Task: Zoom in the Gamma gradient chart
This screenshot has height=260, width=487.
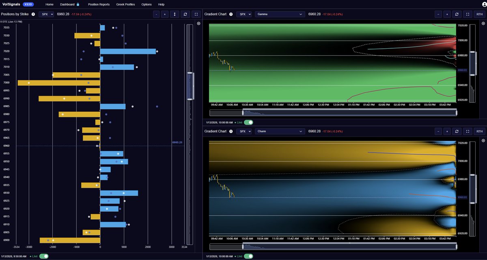Action: coord(446,14)
